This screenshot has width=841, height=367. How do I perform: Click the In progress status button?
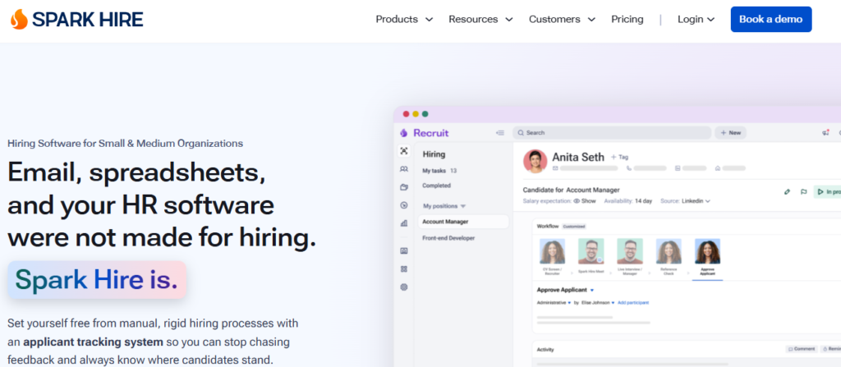click(x=827, y=191)
